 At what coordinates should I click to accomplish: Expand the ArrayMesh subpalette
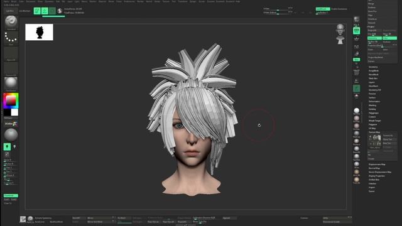(374, 71)
